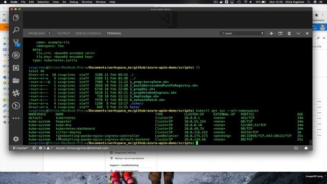Close the Azure portal blade
This screenshot has height=184, width=327.
point(324,38)
